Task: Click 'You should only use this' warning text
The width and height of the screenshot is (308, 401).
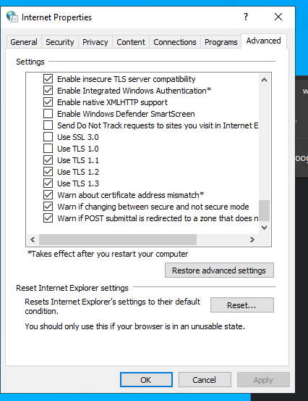Action: click(135, 326)
